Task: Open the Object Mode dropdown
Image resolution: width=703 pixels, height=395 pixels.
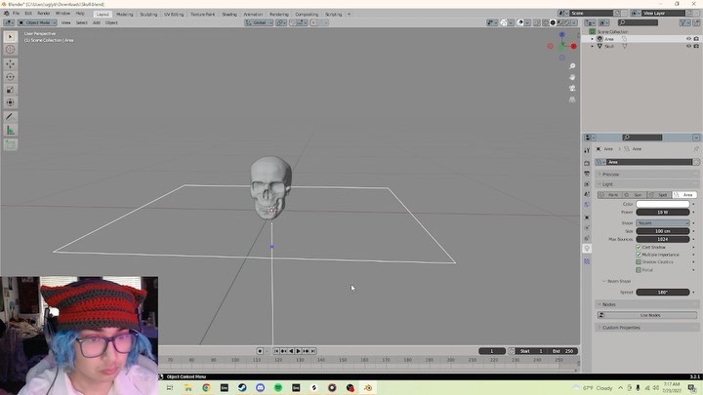Action: (35, 22)
